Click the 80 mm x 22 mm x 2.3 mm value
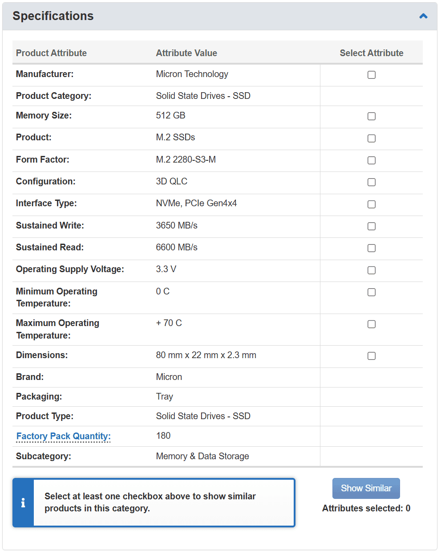 (x=206, y=355)
